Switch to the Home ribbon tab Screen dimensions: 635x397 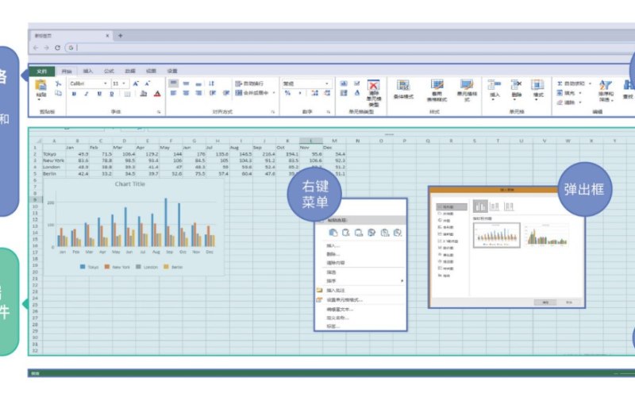tap(67, 71)
